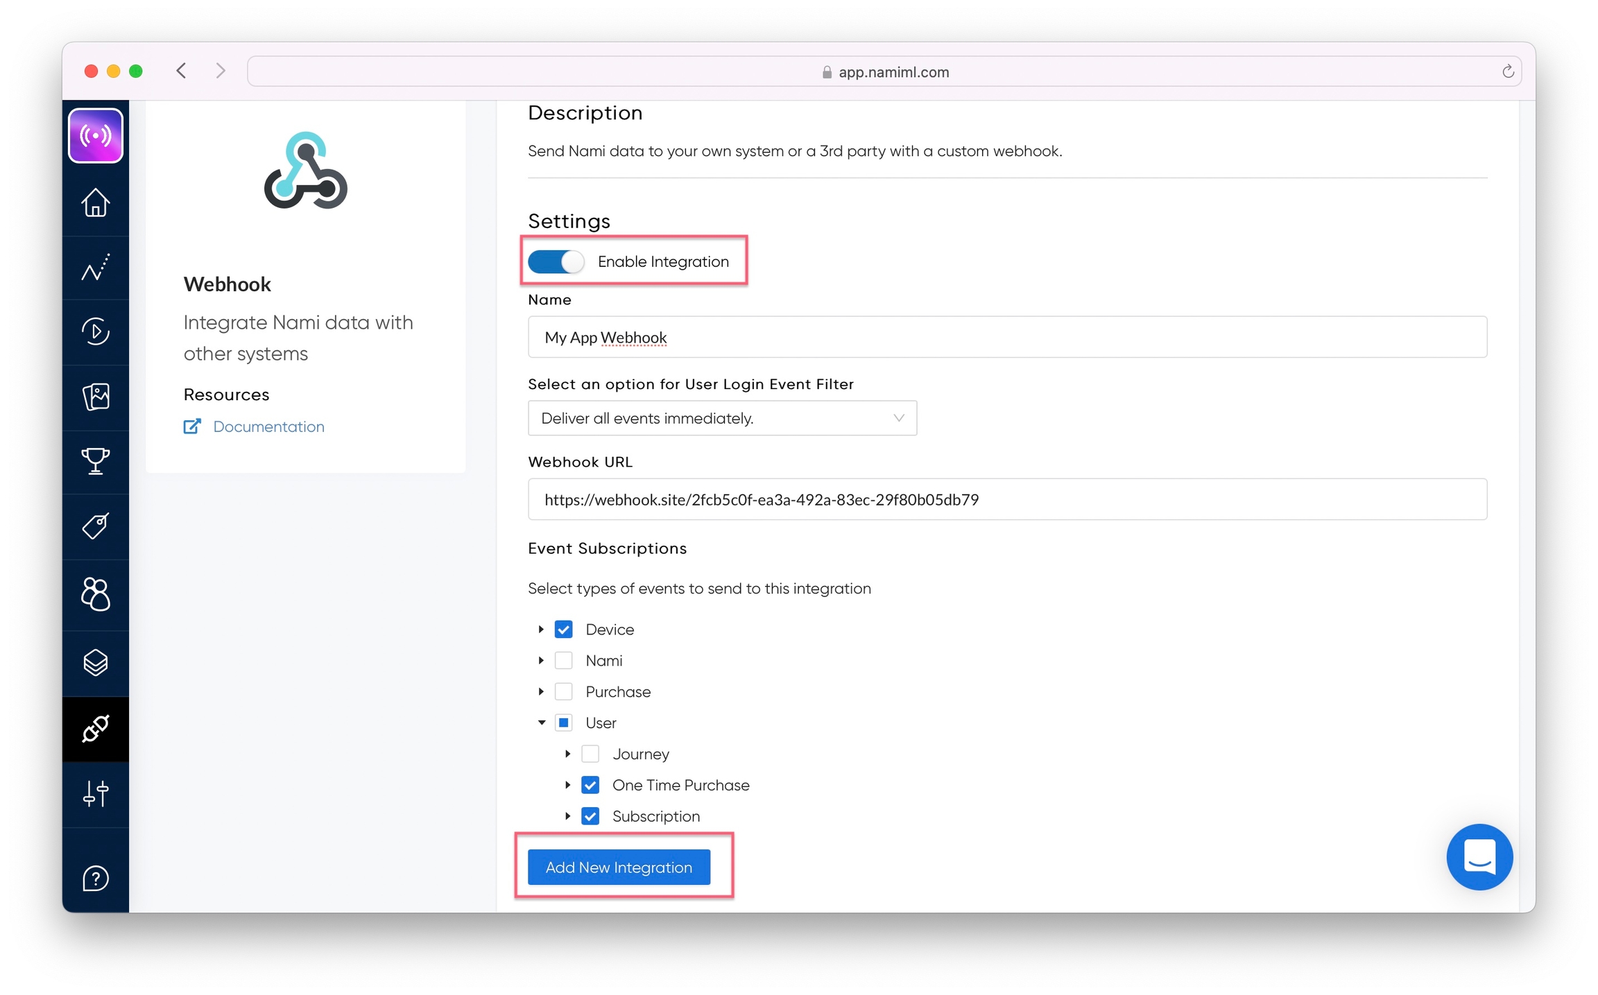
Task: Expand the Purchase tree arrow
Action: coord(541,692)
